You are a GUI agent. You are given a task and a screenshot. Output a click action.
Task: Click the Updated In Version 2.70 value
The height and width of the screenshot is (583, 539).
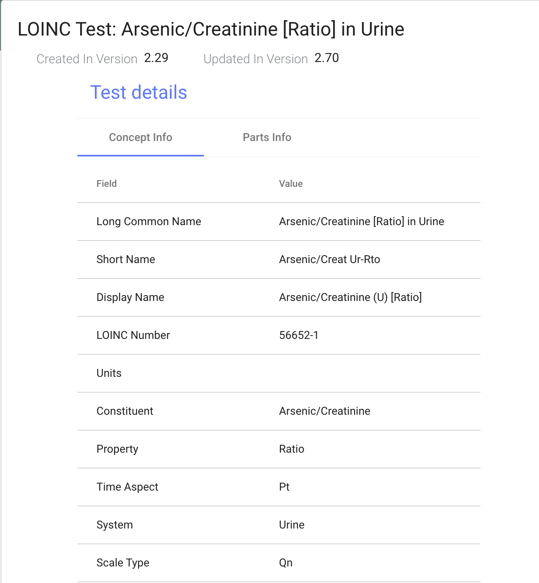tap(327, 58)
